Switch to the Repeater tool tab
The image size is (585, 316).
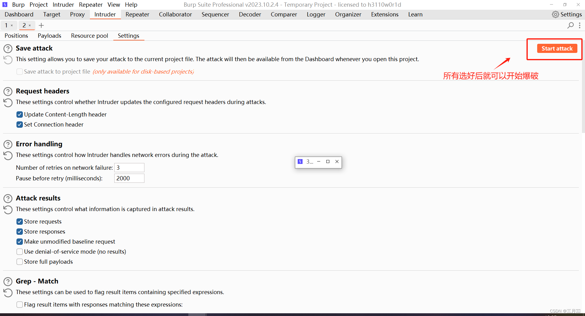(x=137, y=14)
